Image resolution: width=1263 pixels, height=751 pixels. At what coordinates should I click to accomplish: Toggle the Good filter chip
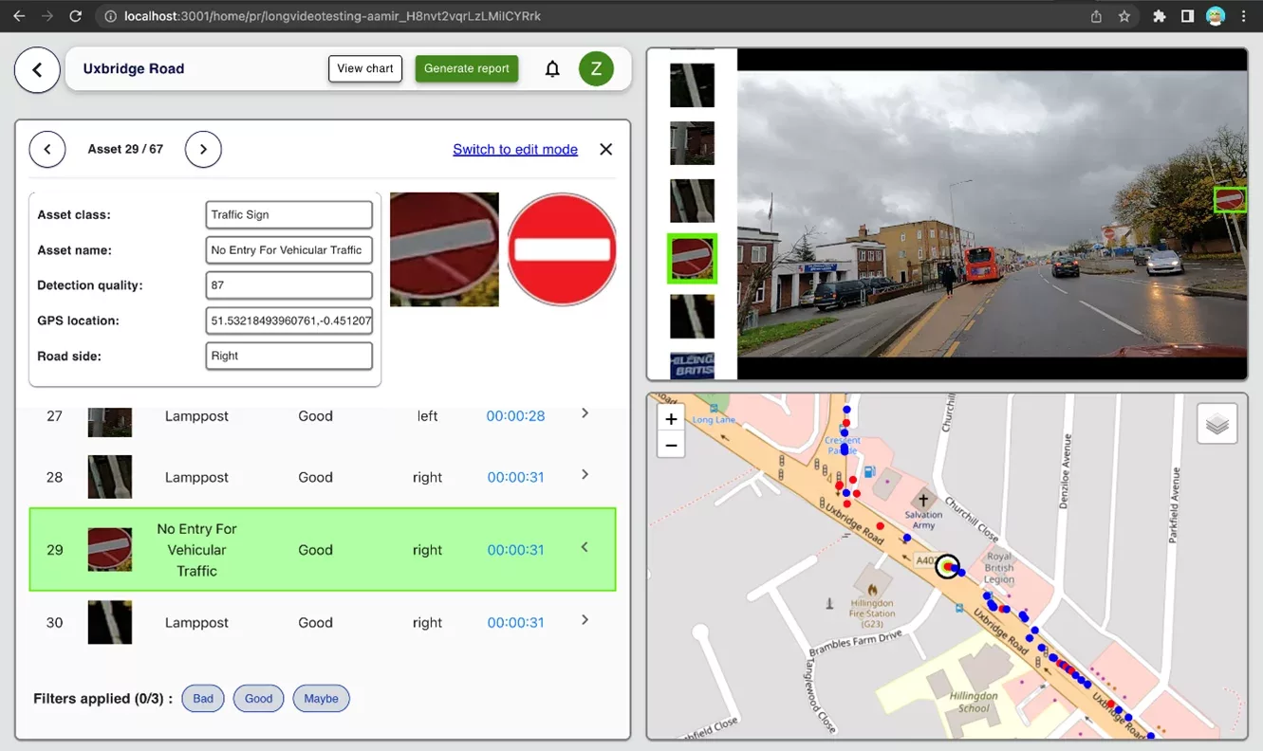click(x=258, y=699)
